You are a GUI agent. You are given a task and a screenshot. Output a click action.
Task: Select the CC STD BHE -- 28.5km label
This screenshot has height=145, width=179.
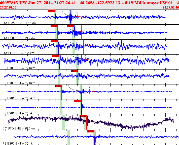(18, 128)
